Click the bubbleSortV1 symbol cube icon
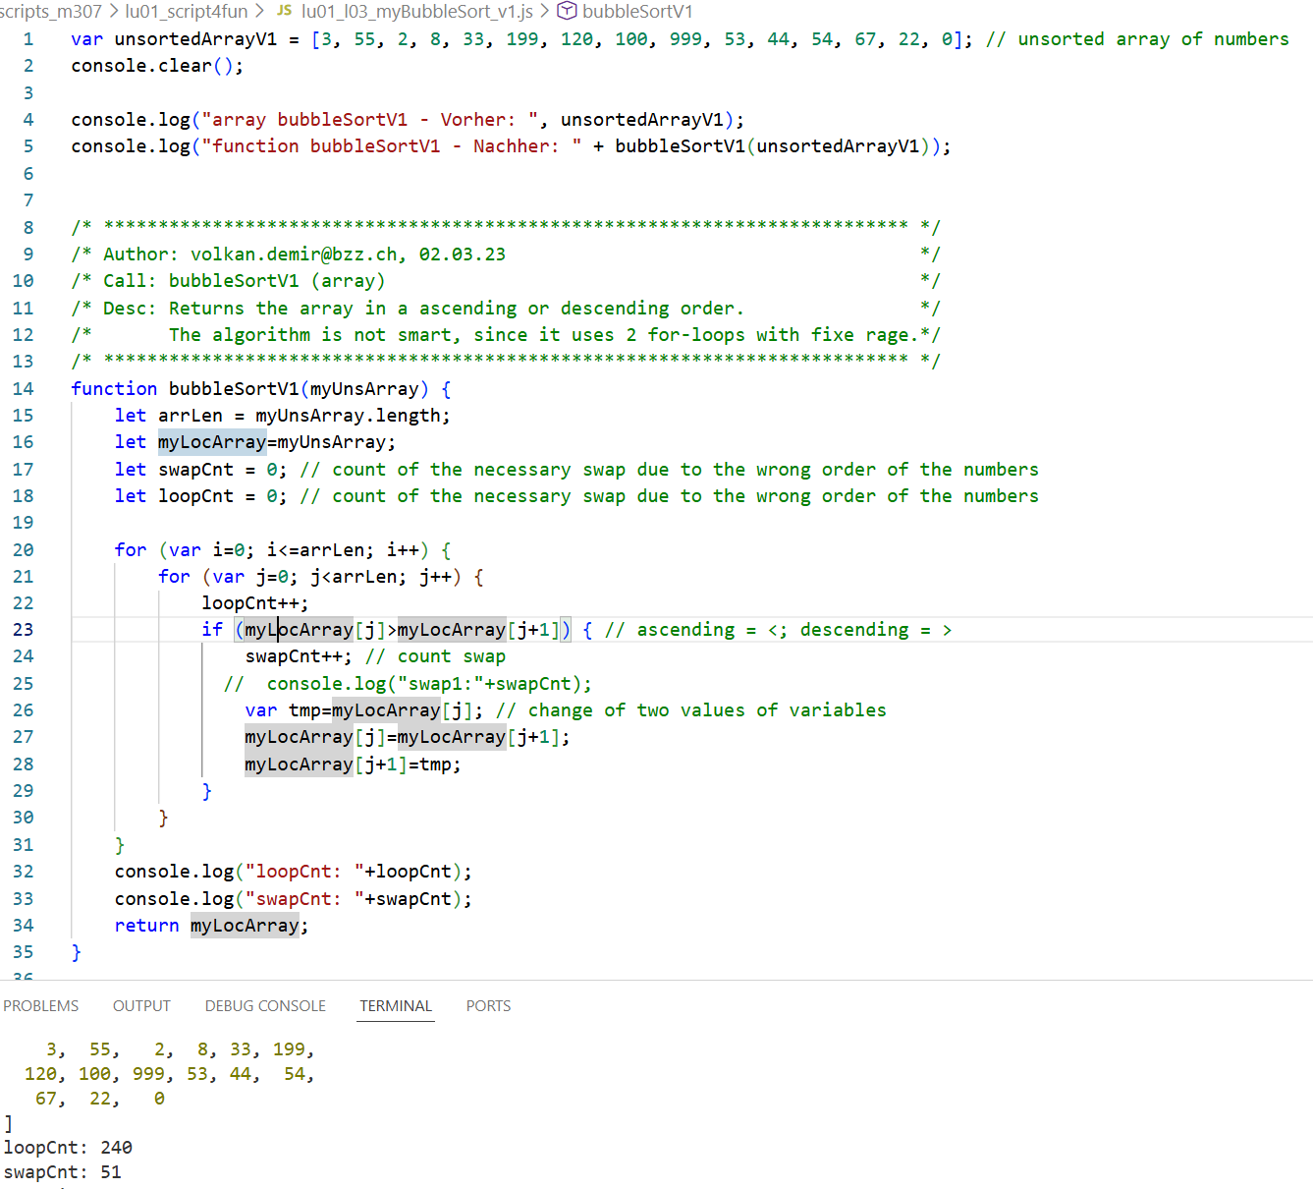This screenshot has width=1313, height=1189. click(x=567, y=11)
